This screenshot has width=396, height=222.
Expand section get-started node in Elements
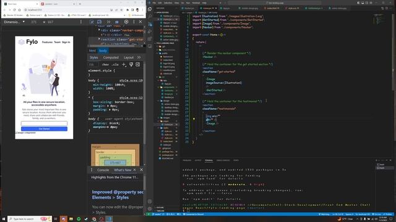pyautogui.click(x=99, y=39)
